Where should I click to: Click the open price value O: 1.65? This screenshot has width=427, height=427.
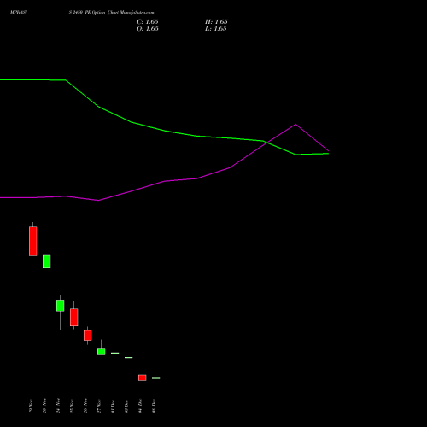(148, 29)
